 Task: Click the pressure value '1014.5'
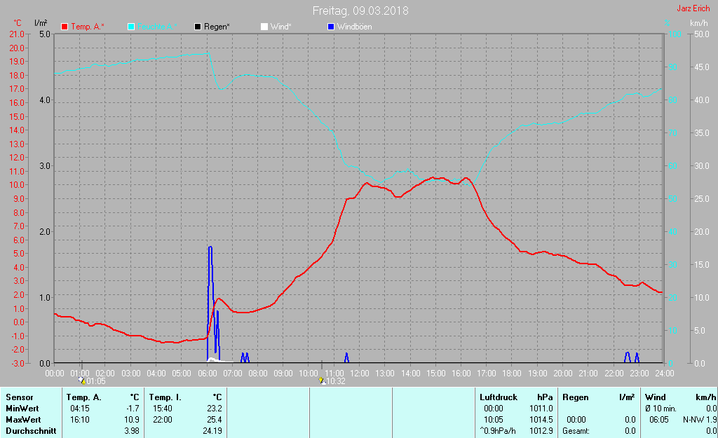[x=541, y=419]
